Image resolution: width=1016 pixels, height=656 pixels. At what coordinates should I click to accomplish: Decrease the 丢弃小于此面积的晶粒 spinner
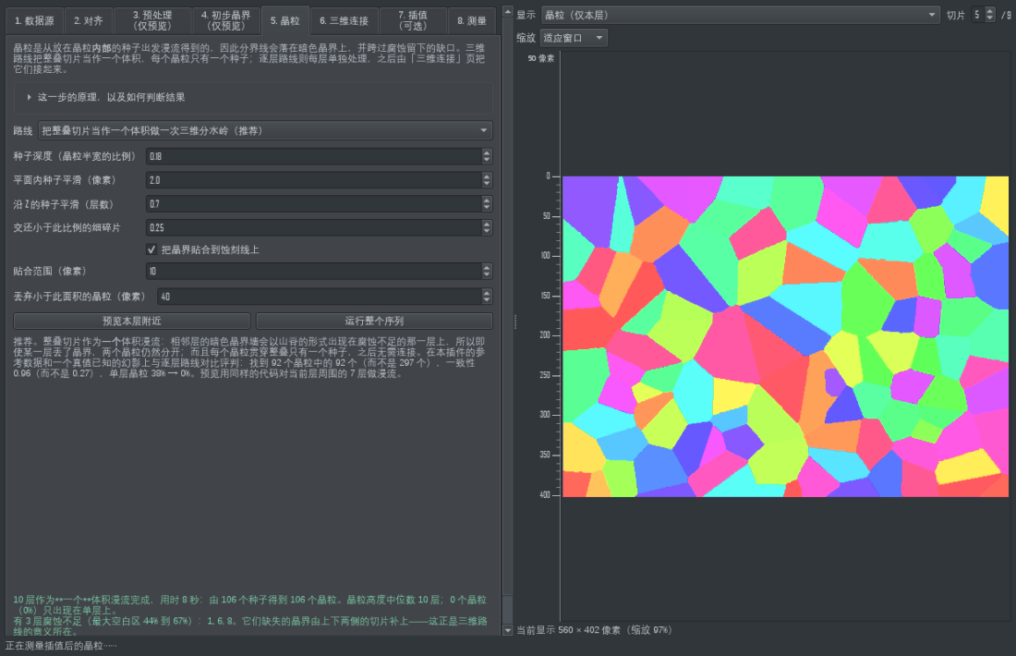click(487, 300)
